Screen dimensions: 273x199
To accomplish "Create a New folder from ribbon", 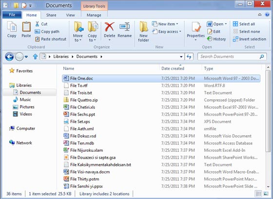I will click(x=143, y=32).
